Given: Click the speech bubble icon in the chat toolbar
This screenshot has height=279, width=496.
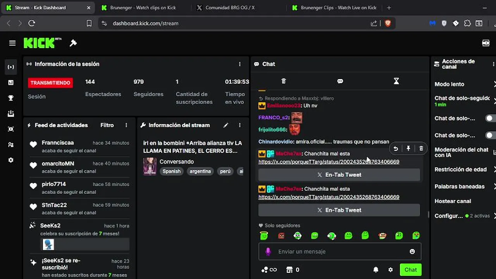Looking at the screenshot, I should (340, 81).
